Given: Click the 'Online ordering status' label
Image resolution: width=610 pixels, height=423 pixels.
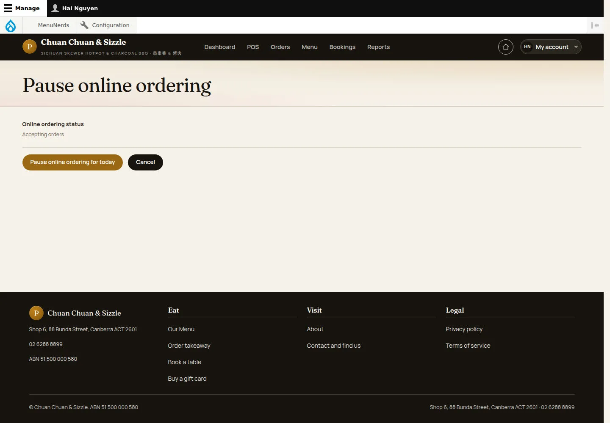Looking at the screenshot, I should pyautogui.click(x=53, y=124).
